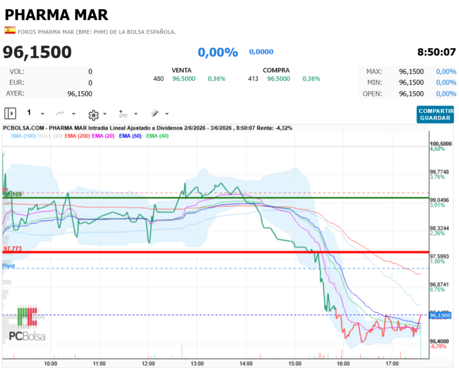Click the 16:00 time axis label

click(343, 364)
